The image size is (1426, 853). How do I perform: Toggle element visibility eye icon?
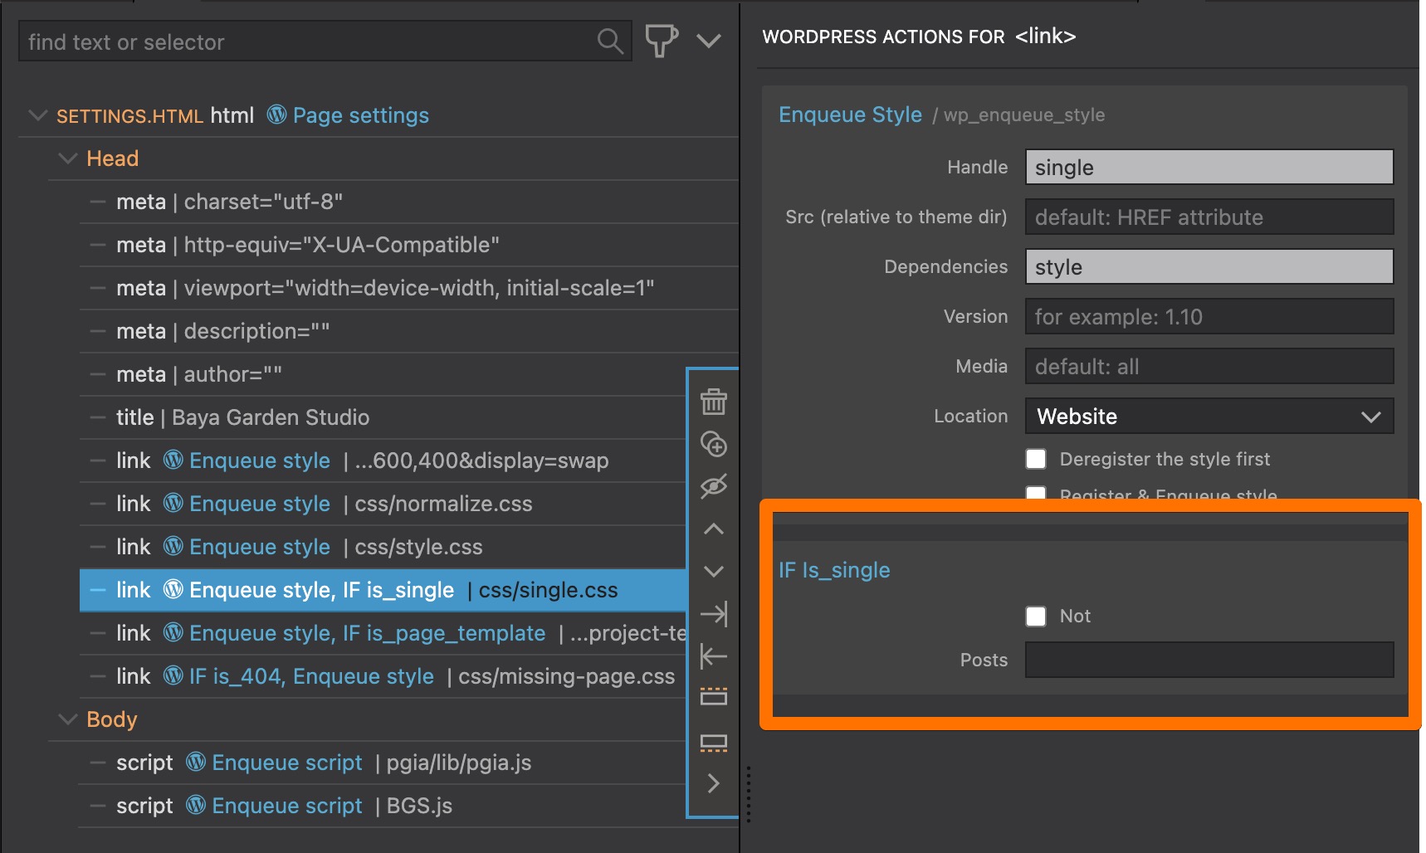(714, 486)
